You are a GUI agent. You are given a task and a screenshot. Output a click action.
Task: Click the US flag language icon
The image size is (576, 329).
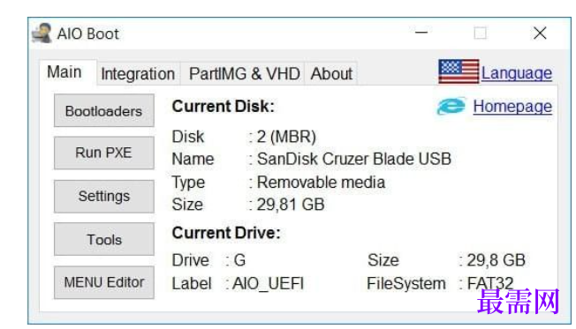459,71
